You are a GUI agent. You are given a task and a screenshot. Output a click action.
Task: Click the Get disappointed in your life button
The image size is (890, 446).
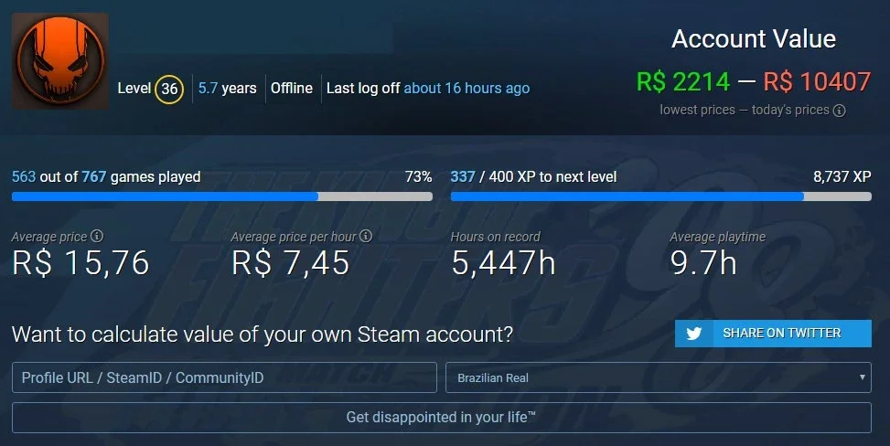point(442,417)
